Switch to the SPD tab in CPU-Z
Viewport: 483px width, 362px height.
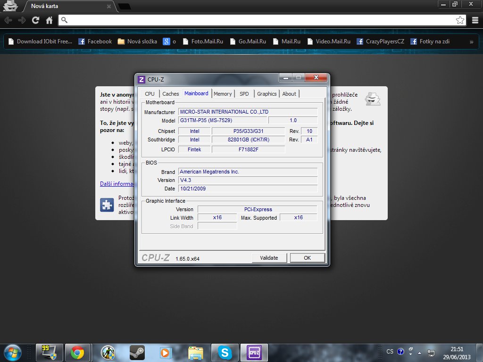coord(244,94)
